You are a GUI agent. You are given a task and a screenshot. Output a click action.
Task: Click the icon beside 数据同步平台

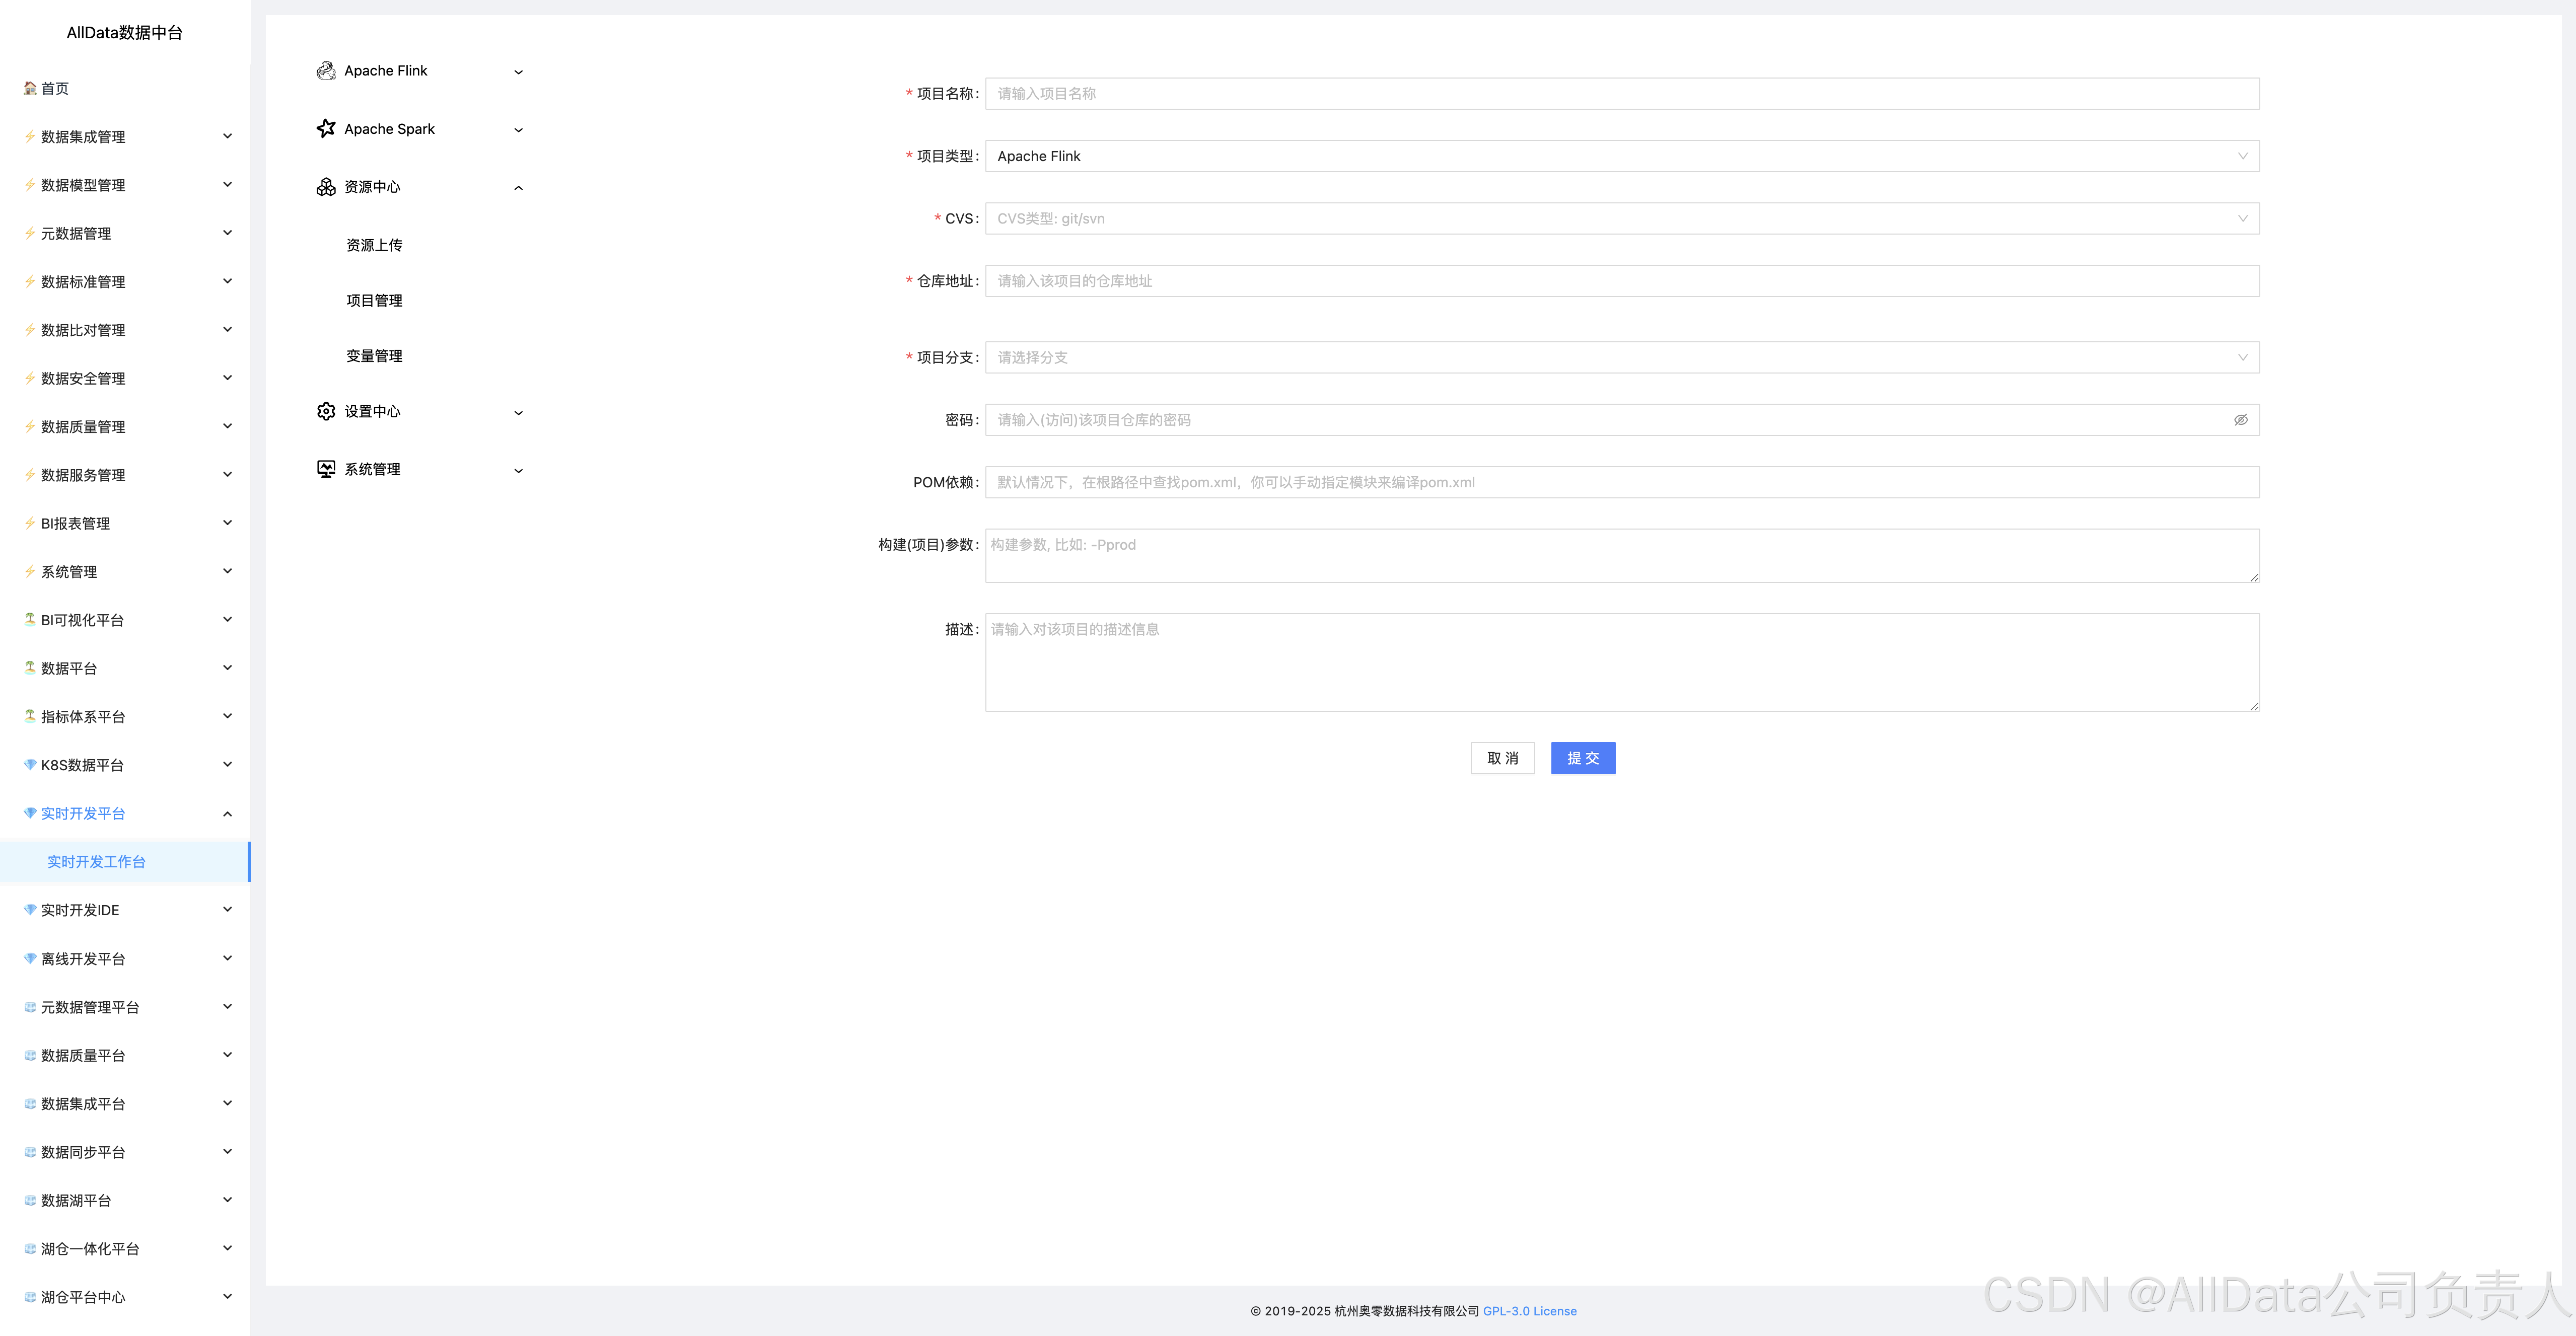30,1152
